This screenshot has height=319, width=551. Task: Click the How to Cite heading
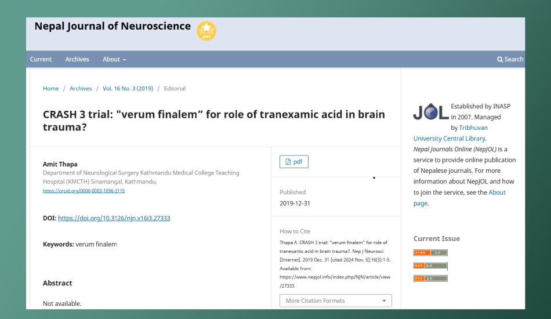click(x=295, y=231)
